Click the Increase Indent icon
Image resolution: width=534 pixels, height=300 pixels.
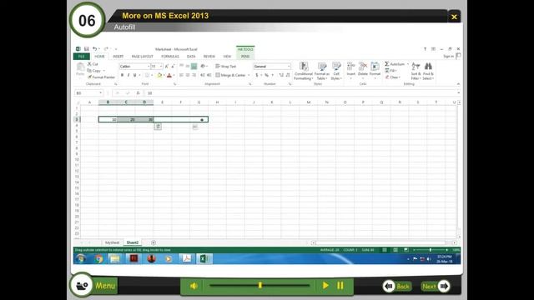pyautogui.click(x=209, y=75)
